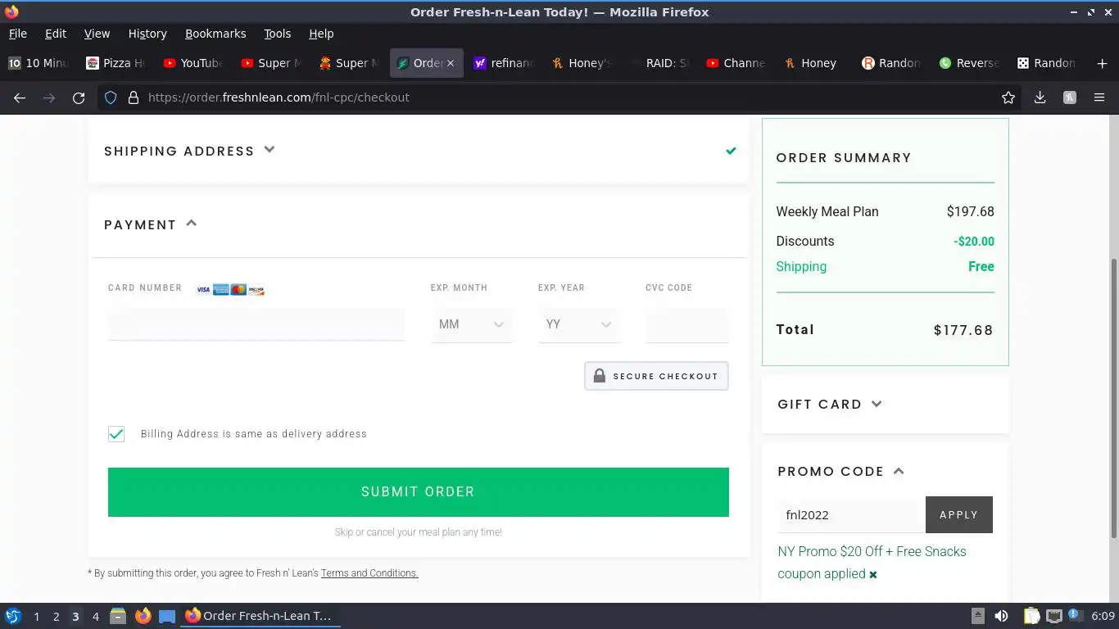
Task: Open the History menu
Action: [147, 34]
